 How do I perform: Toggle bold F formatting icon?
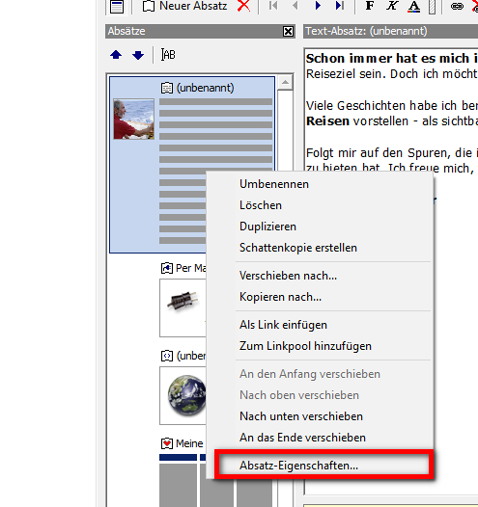tap(370, 6)
